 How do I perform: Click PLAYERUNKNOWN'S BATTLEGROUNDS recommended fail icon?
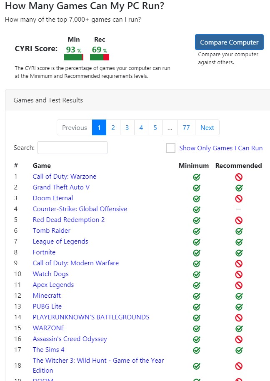(x=239, y=318)
